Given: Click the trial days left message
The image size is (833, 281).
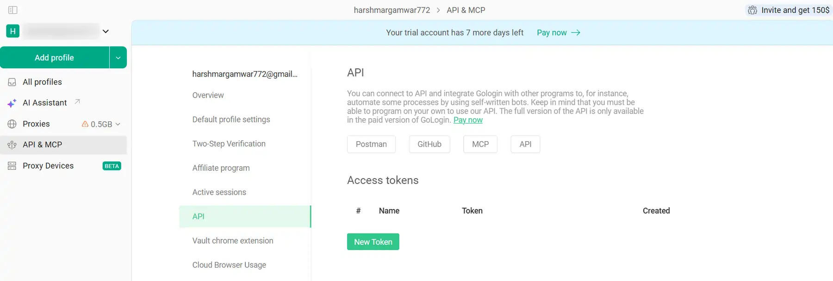Looking at the screenshot, I should (455, 33).
